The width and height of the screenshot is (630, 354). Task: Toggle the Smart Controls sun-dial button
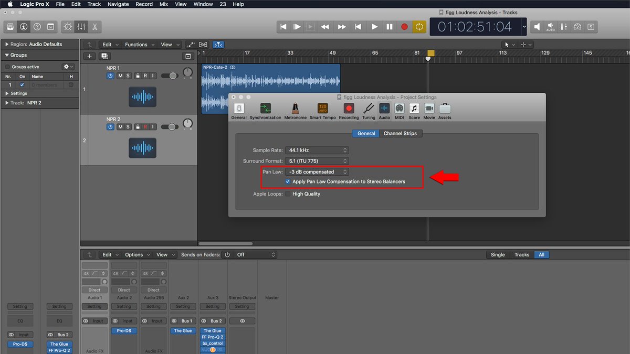[68, 27]
